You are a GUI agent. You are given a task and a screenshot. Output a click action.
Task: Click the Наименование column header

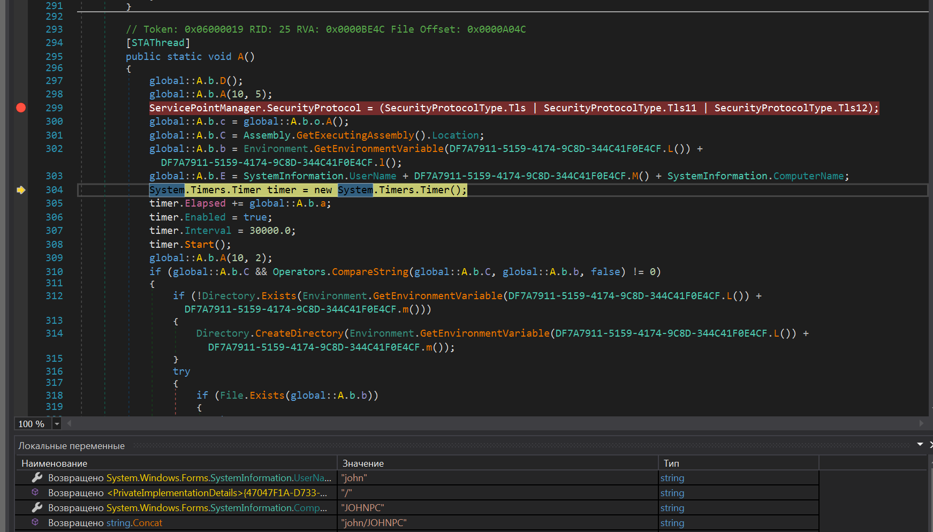click(x=54, y=463)
